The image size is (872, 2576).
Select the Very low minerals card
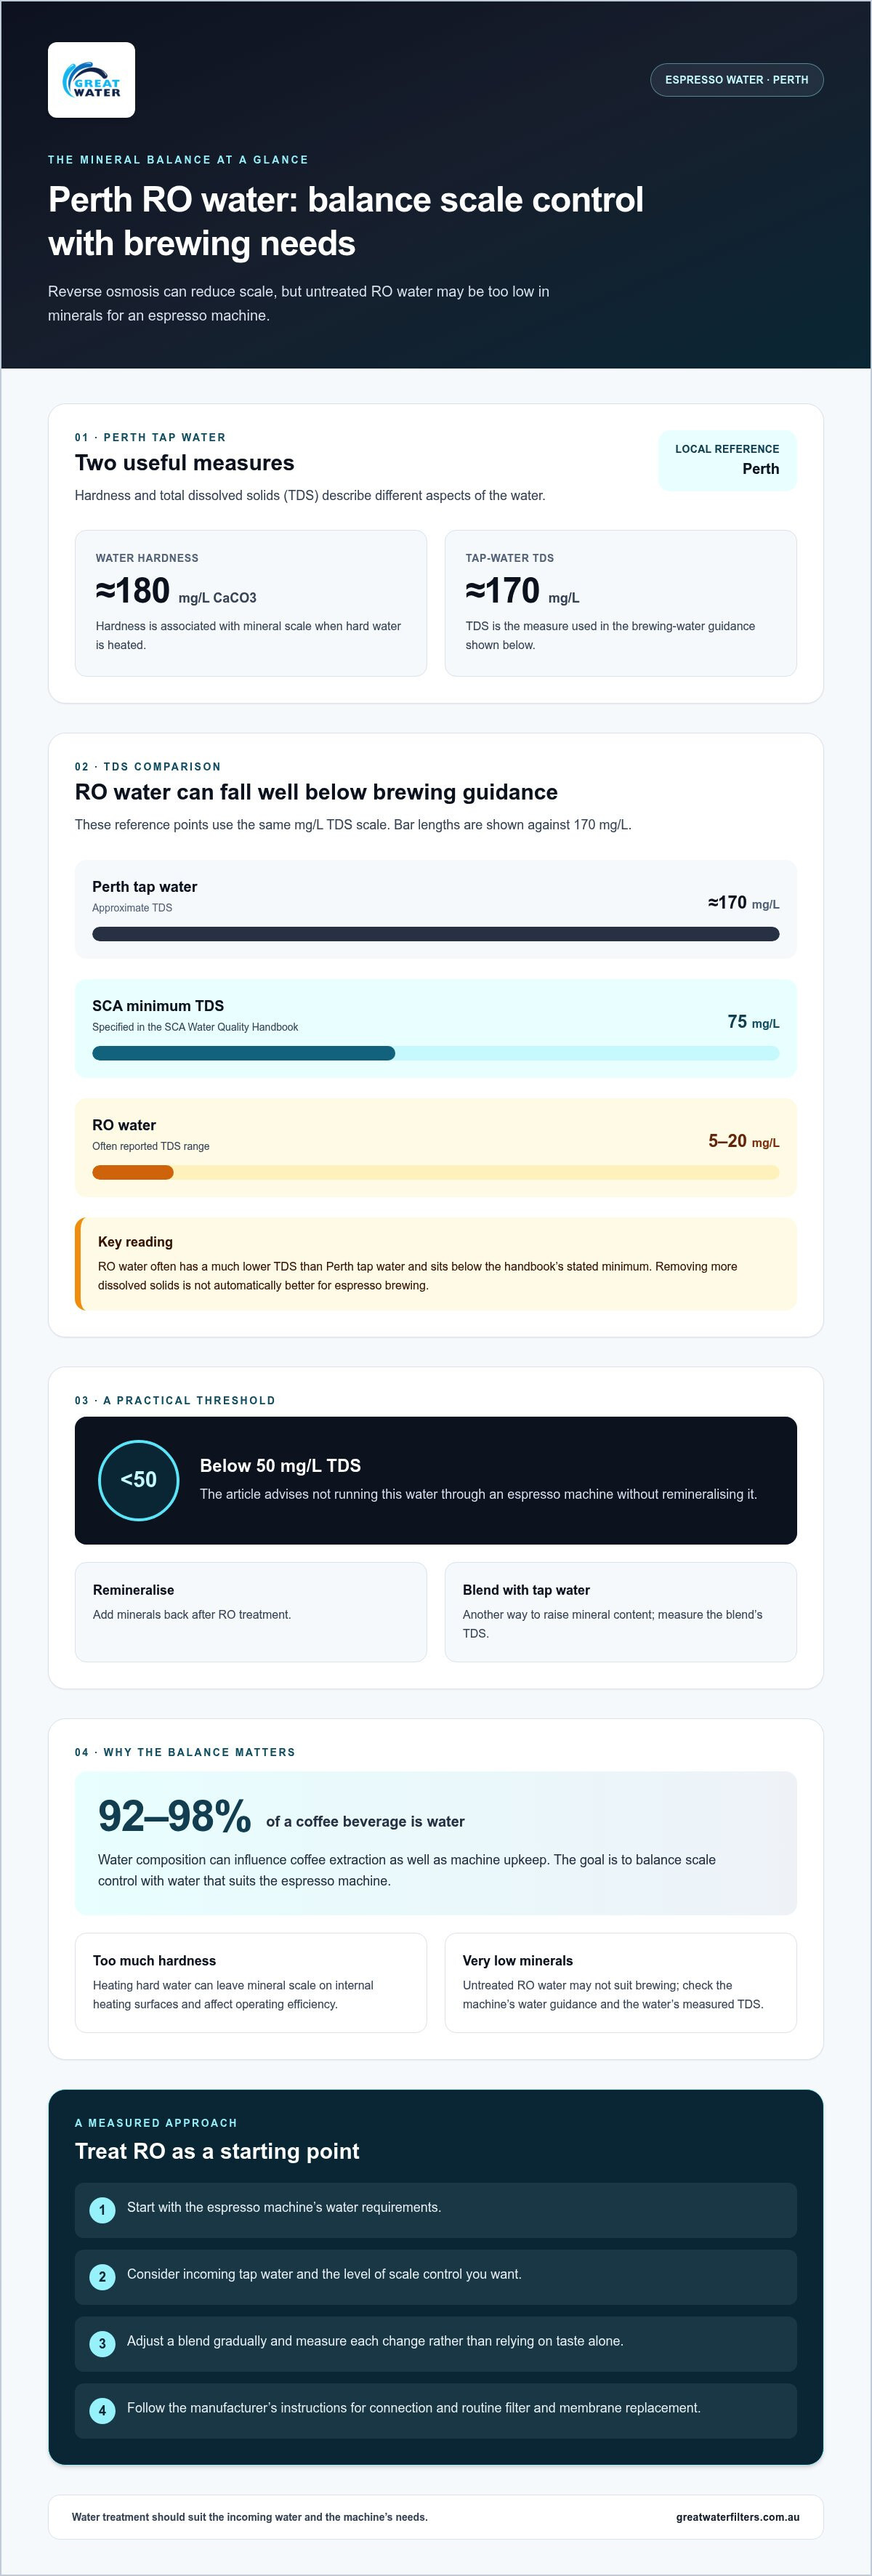coord(620,1982)
